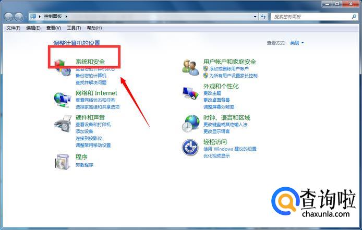Open the 文件(F) menu

pyautogui.click(x=14, y=28)
